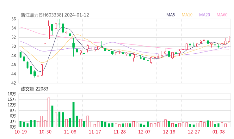This screenshot has height=139, width=234.
Task: Click the chart title 浙江鼎力[SH603338] 2024-01-12
Action: [x=55, y=15]
